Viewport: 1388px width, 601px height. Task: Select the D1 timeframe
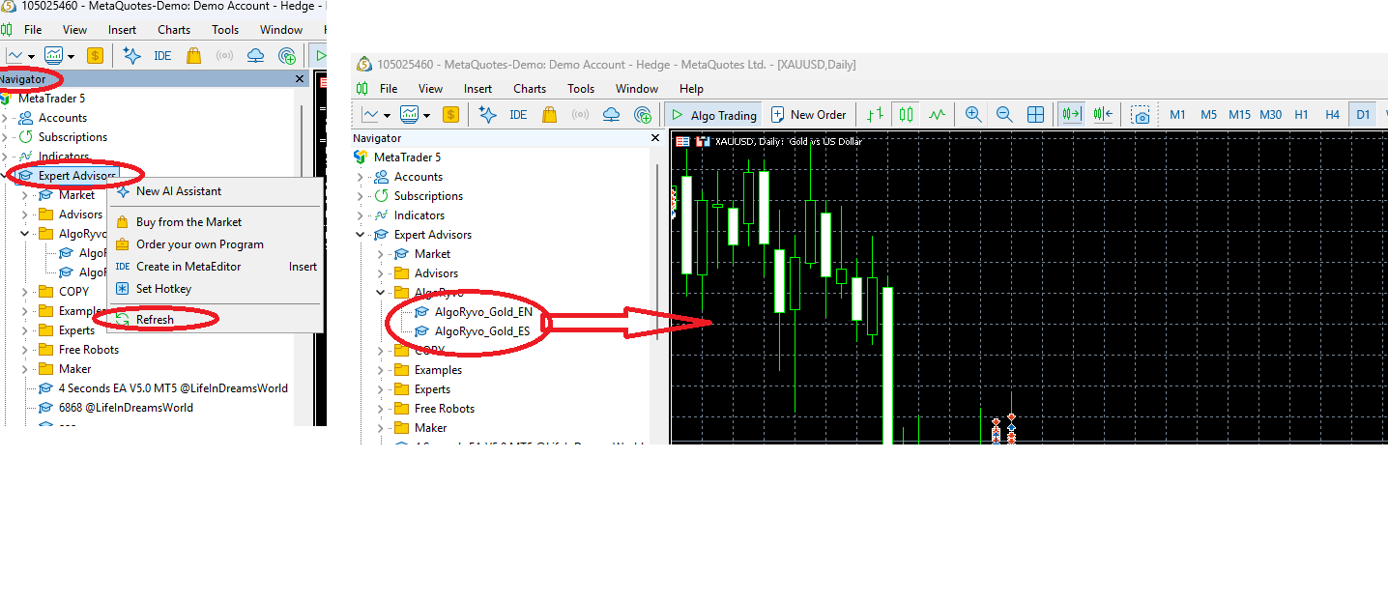coord(1363,114)
